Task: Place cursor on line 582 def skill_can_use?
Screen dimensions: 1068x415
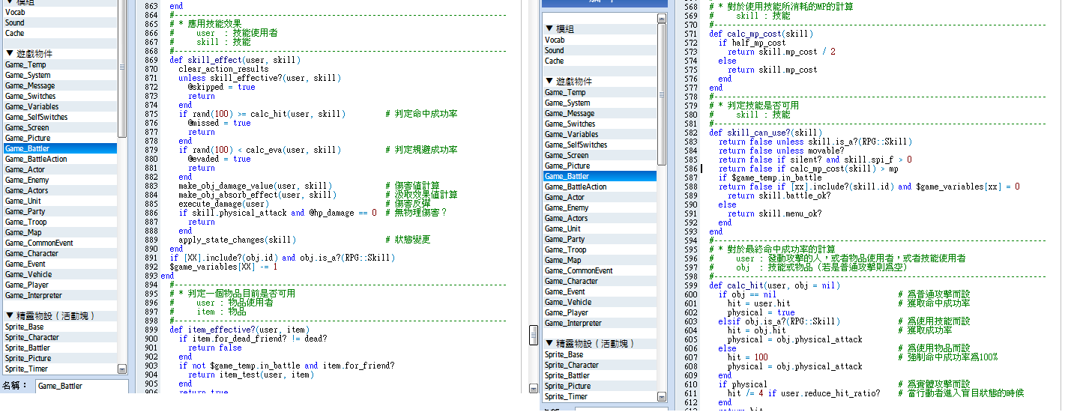Action: pyautogui.click(x=765, y=133)
